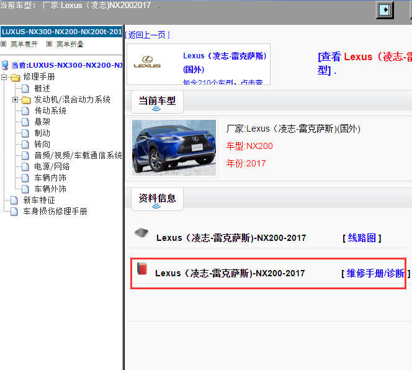The image size is (412, 370).
Task: Go back via 返回上一页 link
Action: click(x=147, y=35)
